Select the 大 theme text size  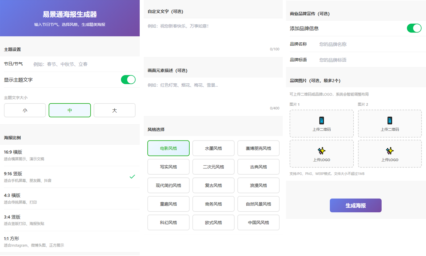(114, 110)
